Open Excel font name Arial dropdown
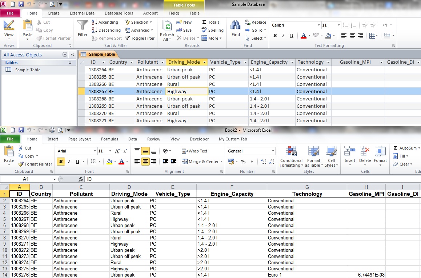421x278 pixels. coord(95,151)
